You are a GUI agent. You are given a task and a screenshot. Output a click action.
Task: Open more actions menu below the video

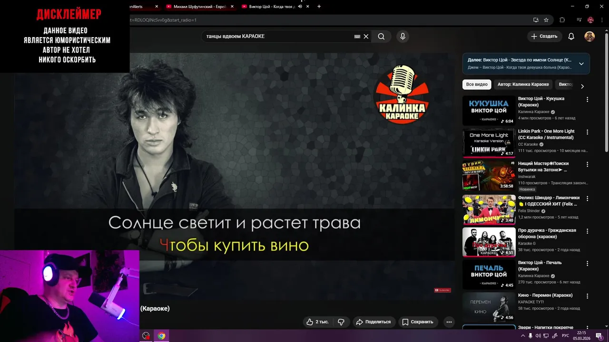[449, 322]
